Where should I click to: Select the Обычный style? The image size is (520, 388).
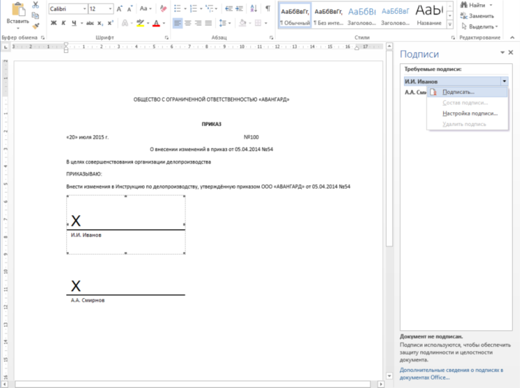tap(295, 16)
